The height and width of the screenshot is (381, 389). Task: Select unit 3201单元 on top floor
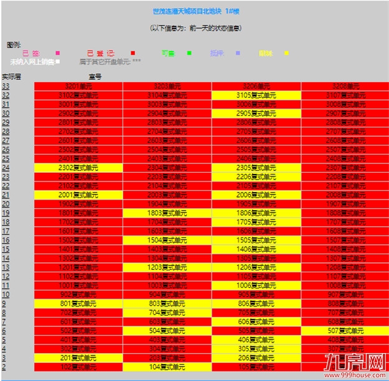[78, 86]
